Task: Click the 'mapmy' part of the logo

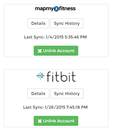Action: (x=44, y=9)
